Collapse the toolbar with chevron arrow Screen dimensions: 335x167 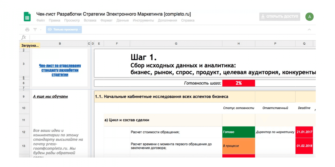pyautogui.click(x=309, y=30)
